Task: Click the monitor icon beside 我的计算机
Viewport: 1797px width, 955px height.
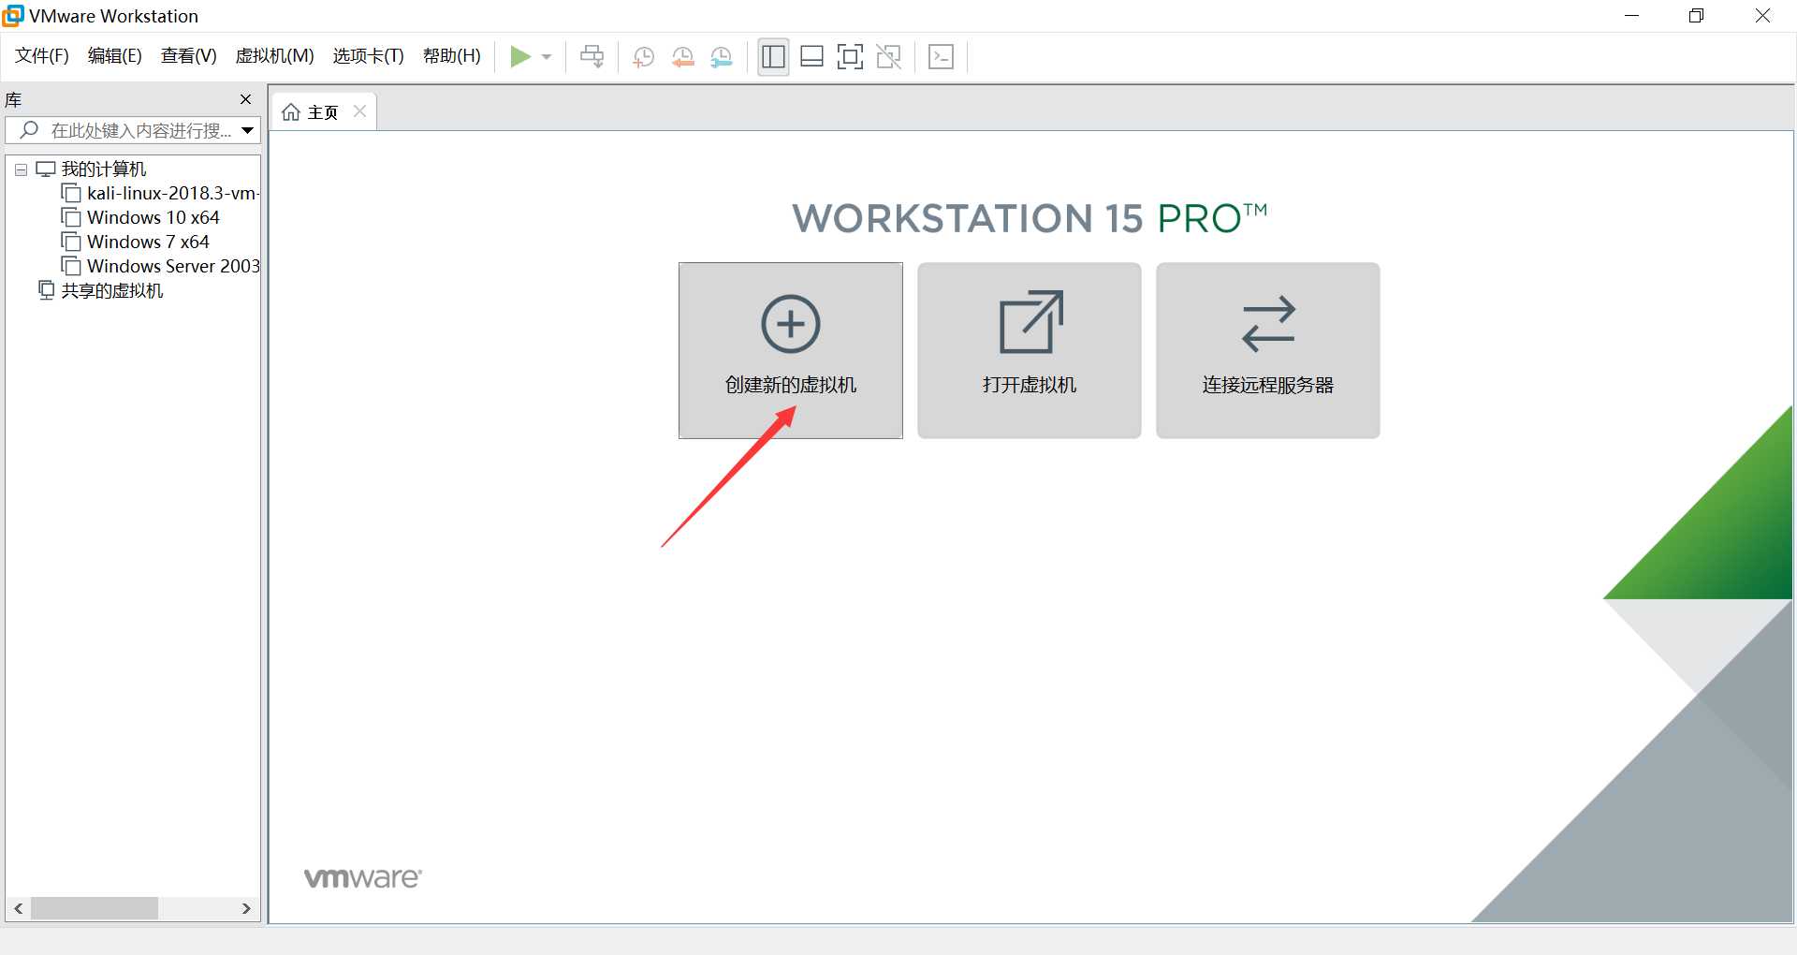Action: click(x=45, y=169)
